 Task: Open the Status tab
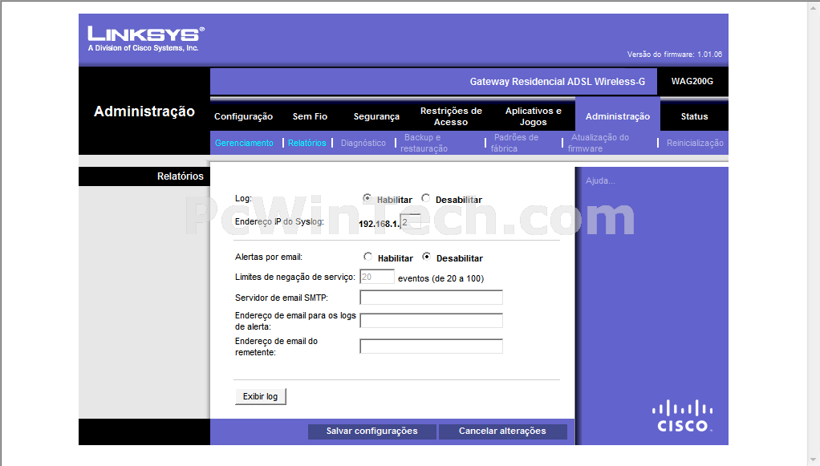pos(695,116)
